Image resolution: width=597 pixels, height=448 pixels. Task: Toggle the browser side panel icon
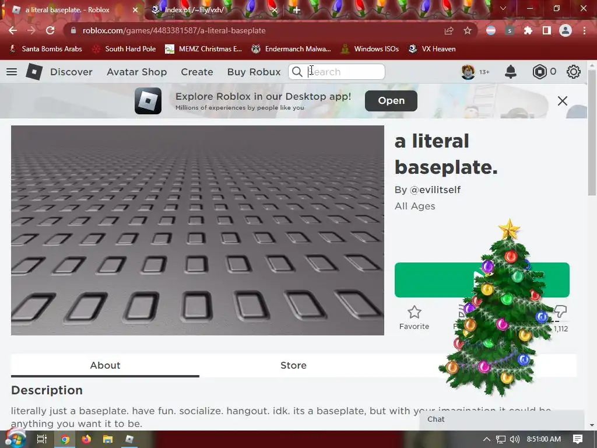click(547, 30)
